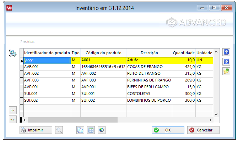Confirm with the OK button

pyautogui.click(x=168, y=130)
